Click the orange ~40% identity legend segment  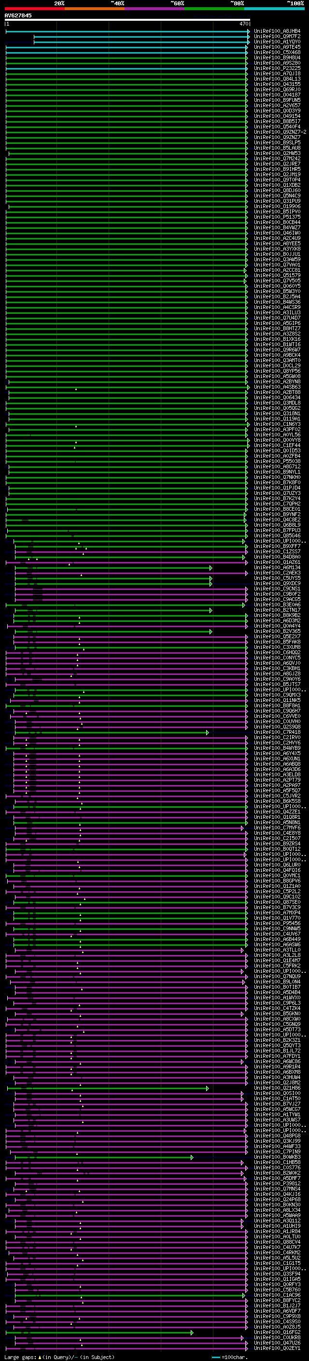(x=95, y=9)
